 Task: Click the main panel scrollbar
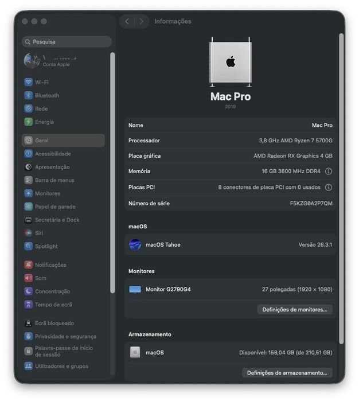[x=341, y=189]
